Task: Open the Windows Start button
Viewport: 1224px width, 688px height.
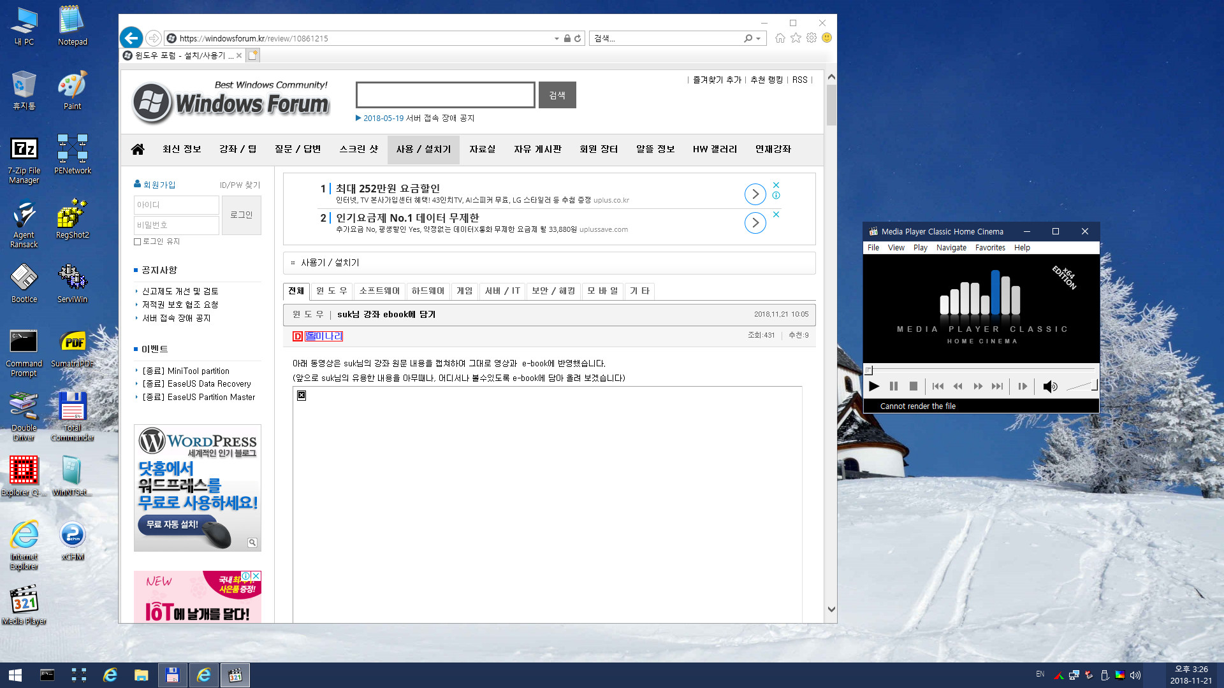Action: (x=15, y=675)
